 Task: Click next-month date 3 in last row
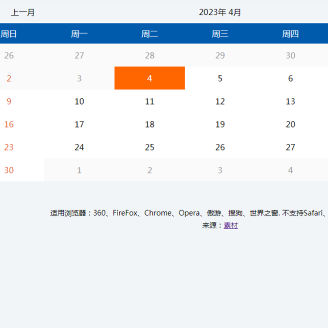pos(220,170)
